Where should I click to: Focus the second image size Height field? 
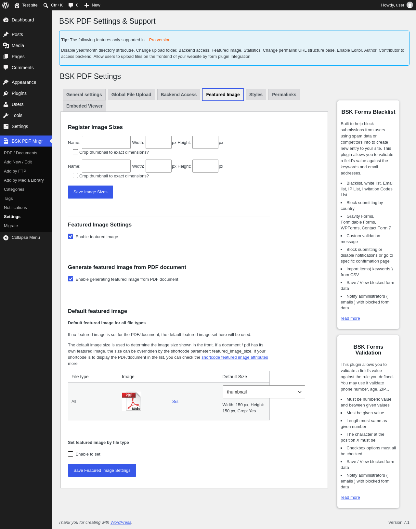205,166
